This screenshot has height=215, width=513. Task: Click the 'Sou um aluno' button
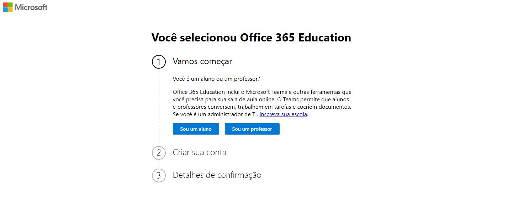point(196,129)
